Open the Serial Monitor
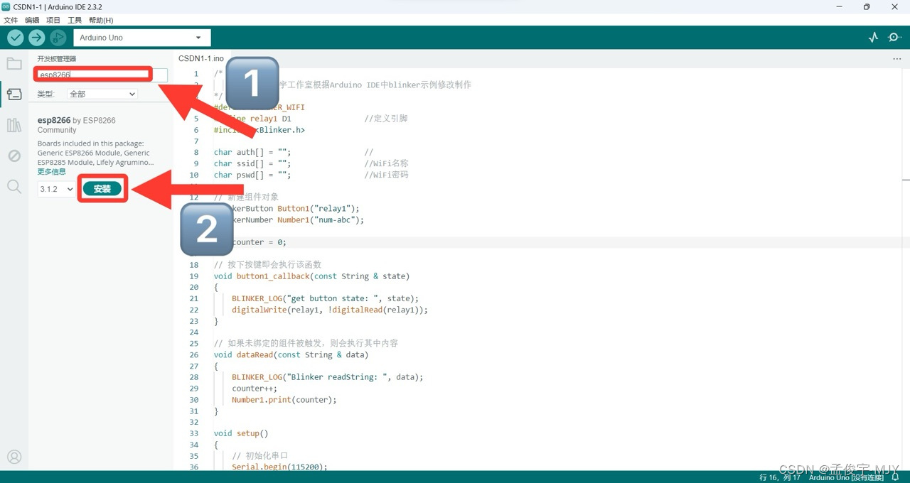The image size is (910, 483). 895,38
